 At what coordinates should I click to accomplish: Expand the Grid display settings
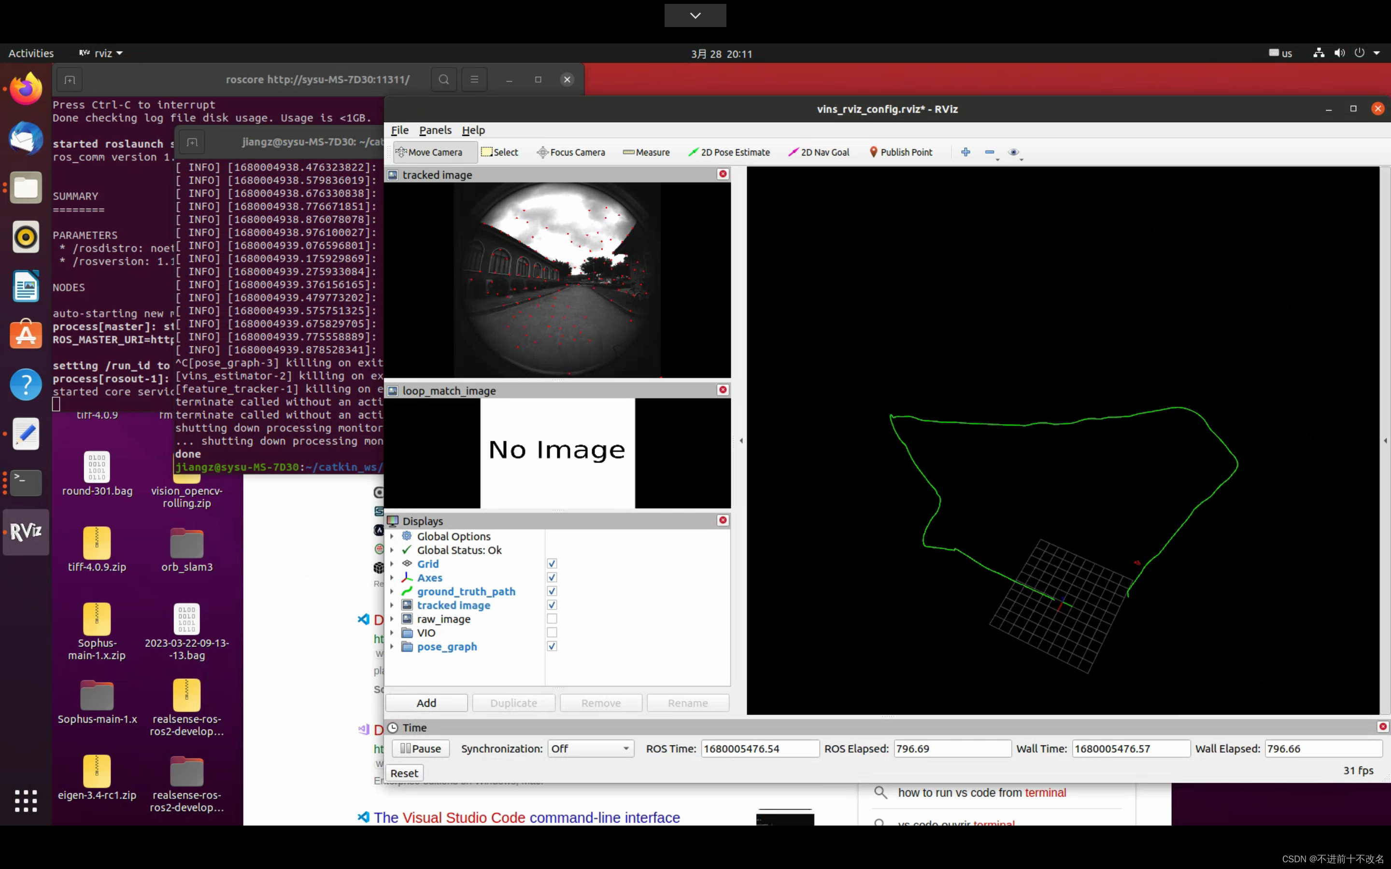(392, 564)
